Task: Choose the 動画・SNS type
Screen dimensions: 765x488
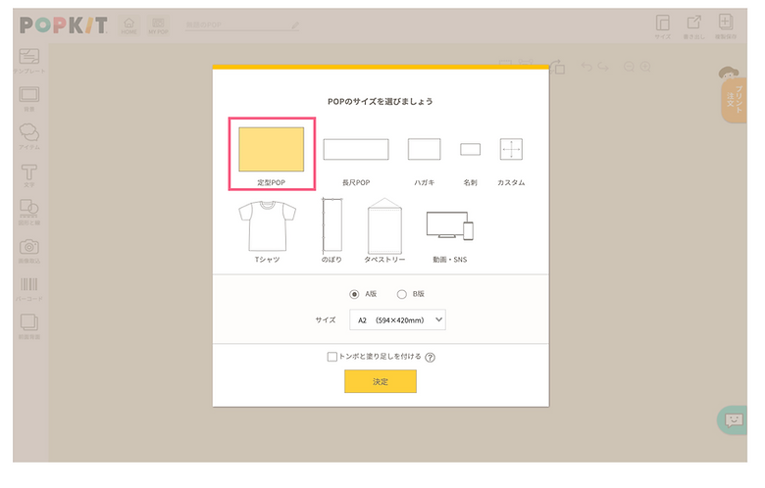Action: (x=450, y=237)
